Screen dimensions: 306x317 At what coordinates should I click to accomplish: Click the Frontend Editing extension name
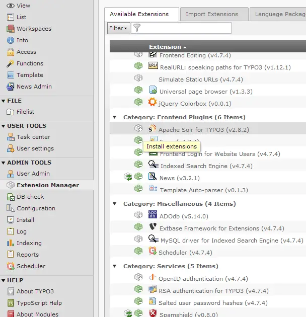point(195,55)
